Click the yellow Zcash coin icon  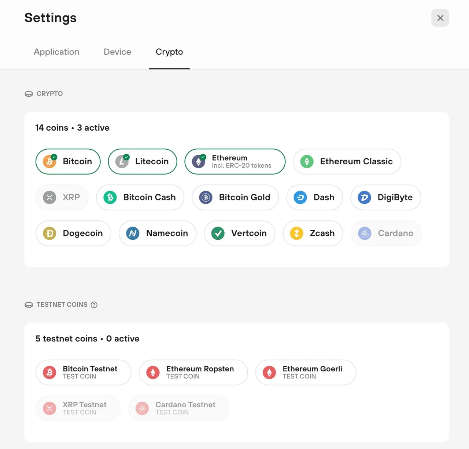(x=297, y=233)
